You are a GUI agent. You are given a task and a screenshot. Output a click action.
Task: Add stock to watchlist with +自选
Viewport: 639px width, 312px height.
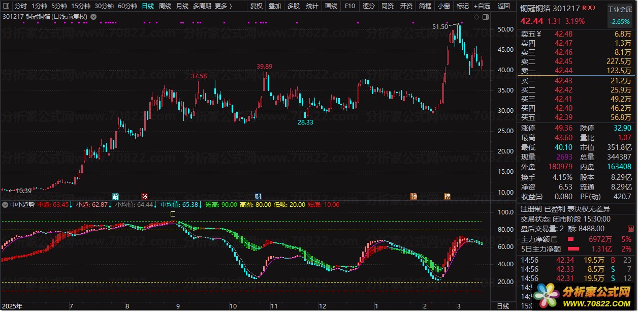point(482,6)
